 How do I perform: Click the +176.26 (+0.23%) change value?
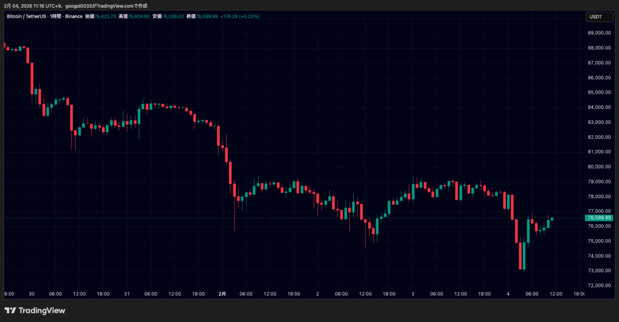point(242,16)
